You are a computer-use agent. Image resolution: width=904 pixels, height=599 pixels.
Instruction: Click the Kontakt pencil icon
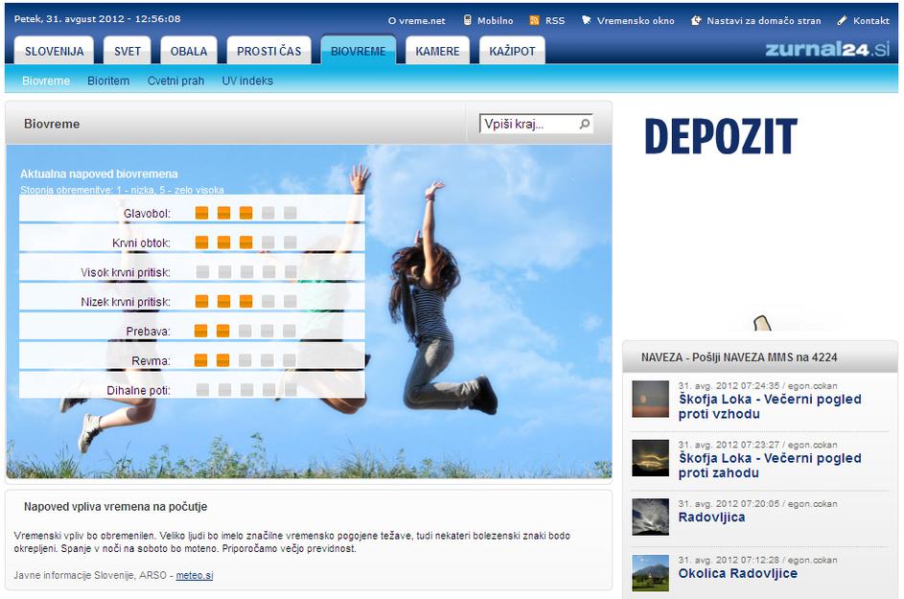pos(842,20)
